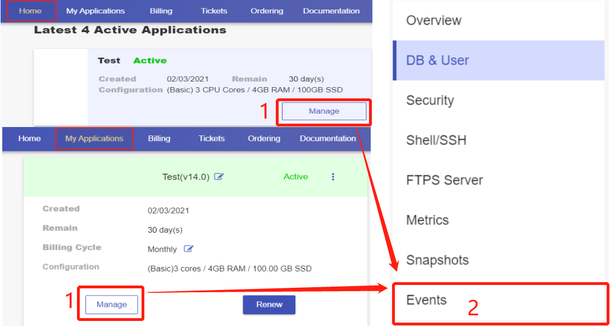This screenshot has height=326, width=610.
Task: Go to Metrics in the side menu
Action: point(427,220)
